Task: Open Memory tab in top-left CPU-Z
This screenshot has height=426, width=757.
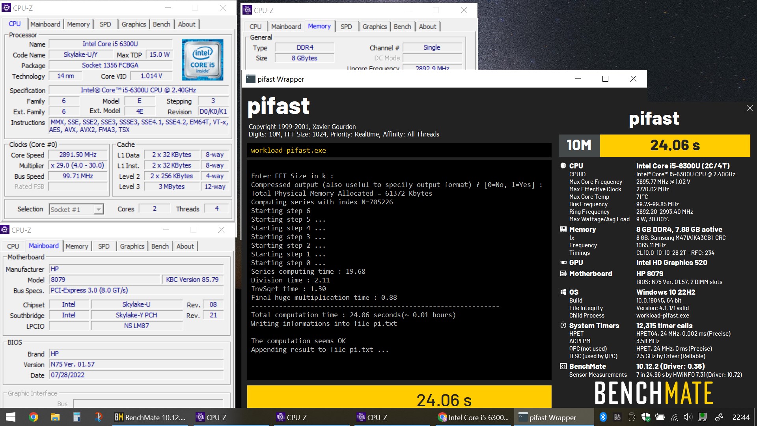Action: coord(78,24)
